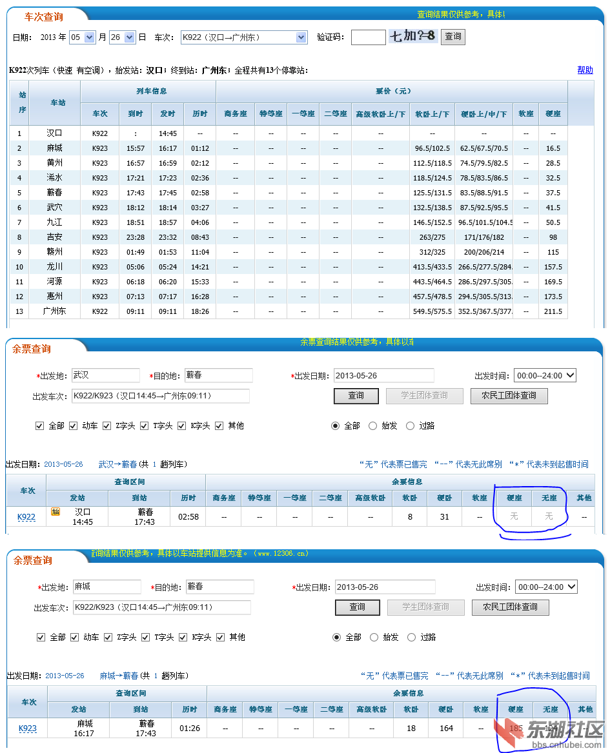Click the verification code input field
Image resolution: width=610 pixels, height=753 pixels.
tap(368, 37)
